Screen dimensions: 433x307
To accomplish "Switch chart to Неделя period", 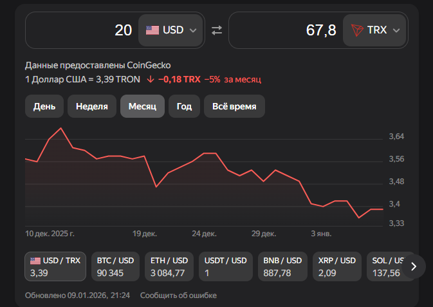I will (x=92, y=106).
